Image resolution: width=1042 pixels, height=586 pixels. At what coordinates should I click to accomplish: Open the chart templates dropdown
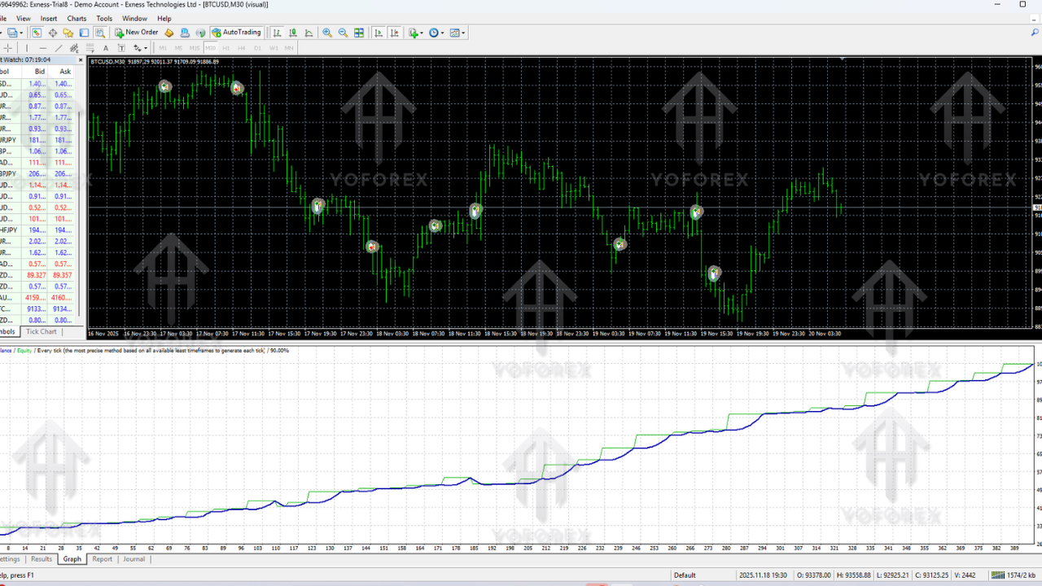coord(458,33)
